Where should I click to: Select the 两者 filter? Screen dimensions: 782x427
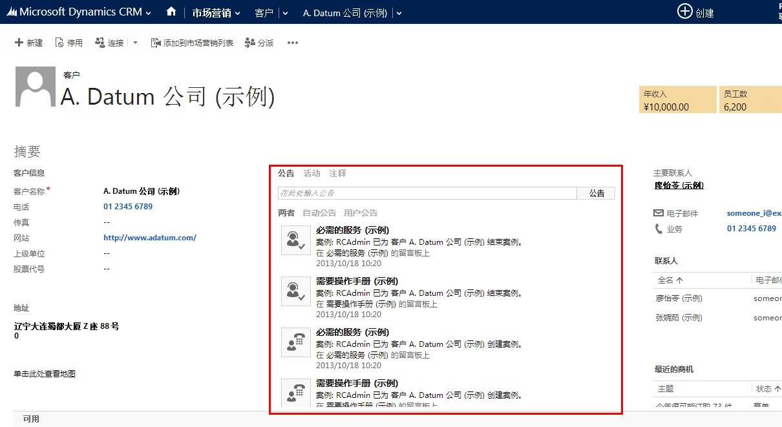[x=286, y=213]
